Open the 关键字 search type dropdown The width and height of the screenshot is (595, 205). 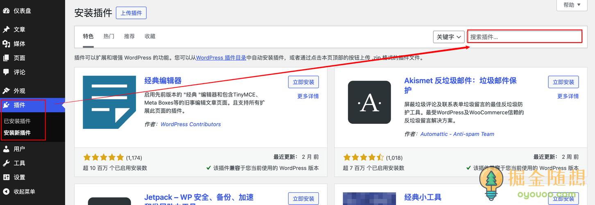click(x=449, y=37)
